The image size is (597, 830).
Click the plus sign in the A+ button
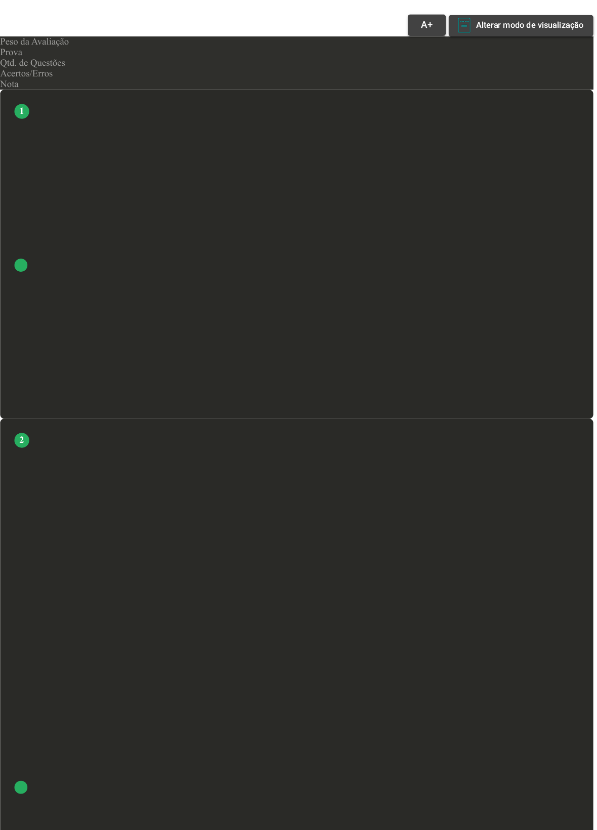pos(430,25)
